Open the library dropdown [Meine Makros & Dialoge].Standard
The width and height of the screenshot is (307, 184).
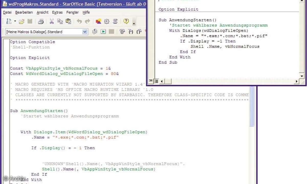(x=47, y=32)
